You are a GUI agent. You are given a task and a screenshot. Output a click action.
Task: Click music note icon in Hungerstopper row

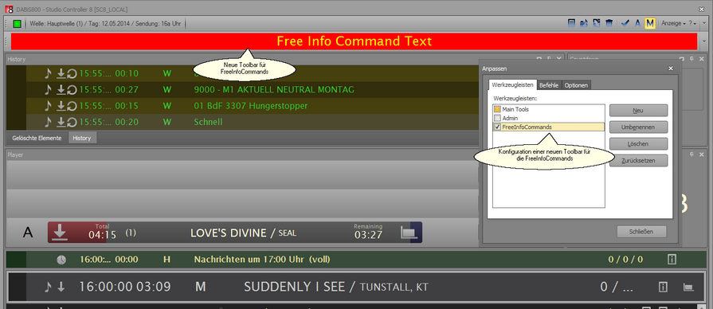point(49,106)
